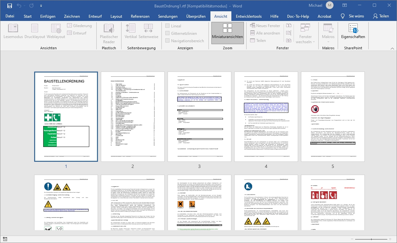The image size is (397, 243).
Task: Open the Customize Quick Access Toolbar dropdown
Action: (41, 6)
